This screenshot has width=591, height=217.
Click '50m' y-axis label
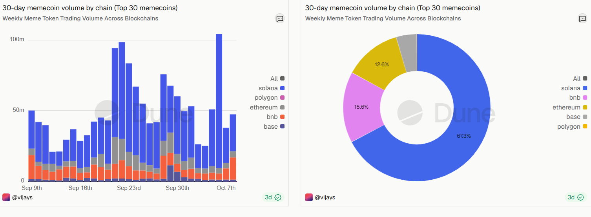[18, 110]
